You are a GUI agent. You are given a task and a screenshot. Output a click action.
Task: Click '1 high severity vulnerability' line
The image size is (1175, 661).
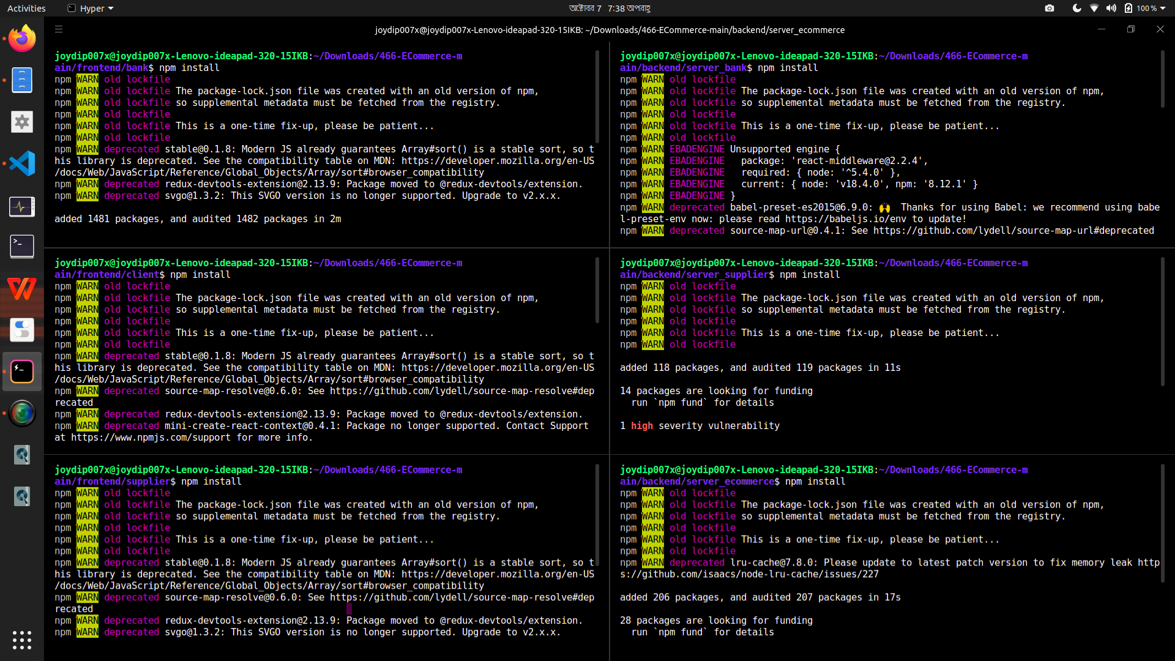[699, 426]
